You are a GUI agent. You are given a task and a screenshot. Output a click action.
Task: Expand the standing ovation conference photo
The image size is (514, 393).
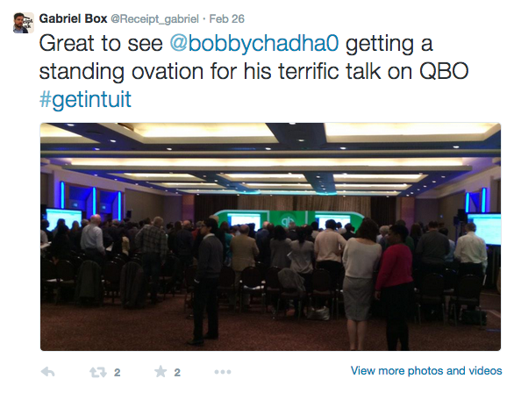(x=270, y=237)
